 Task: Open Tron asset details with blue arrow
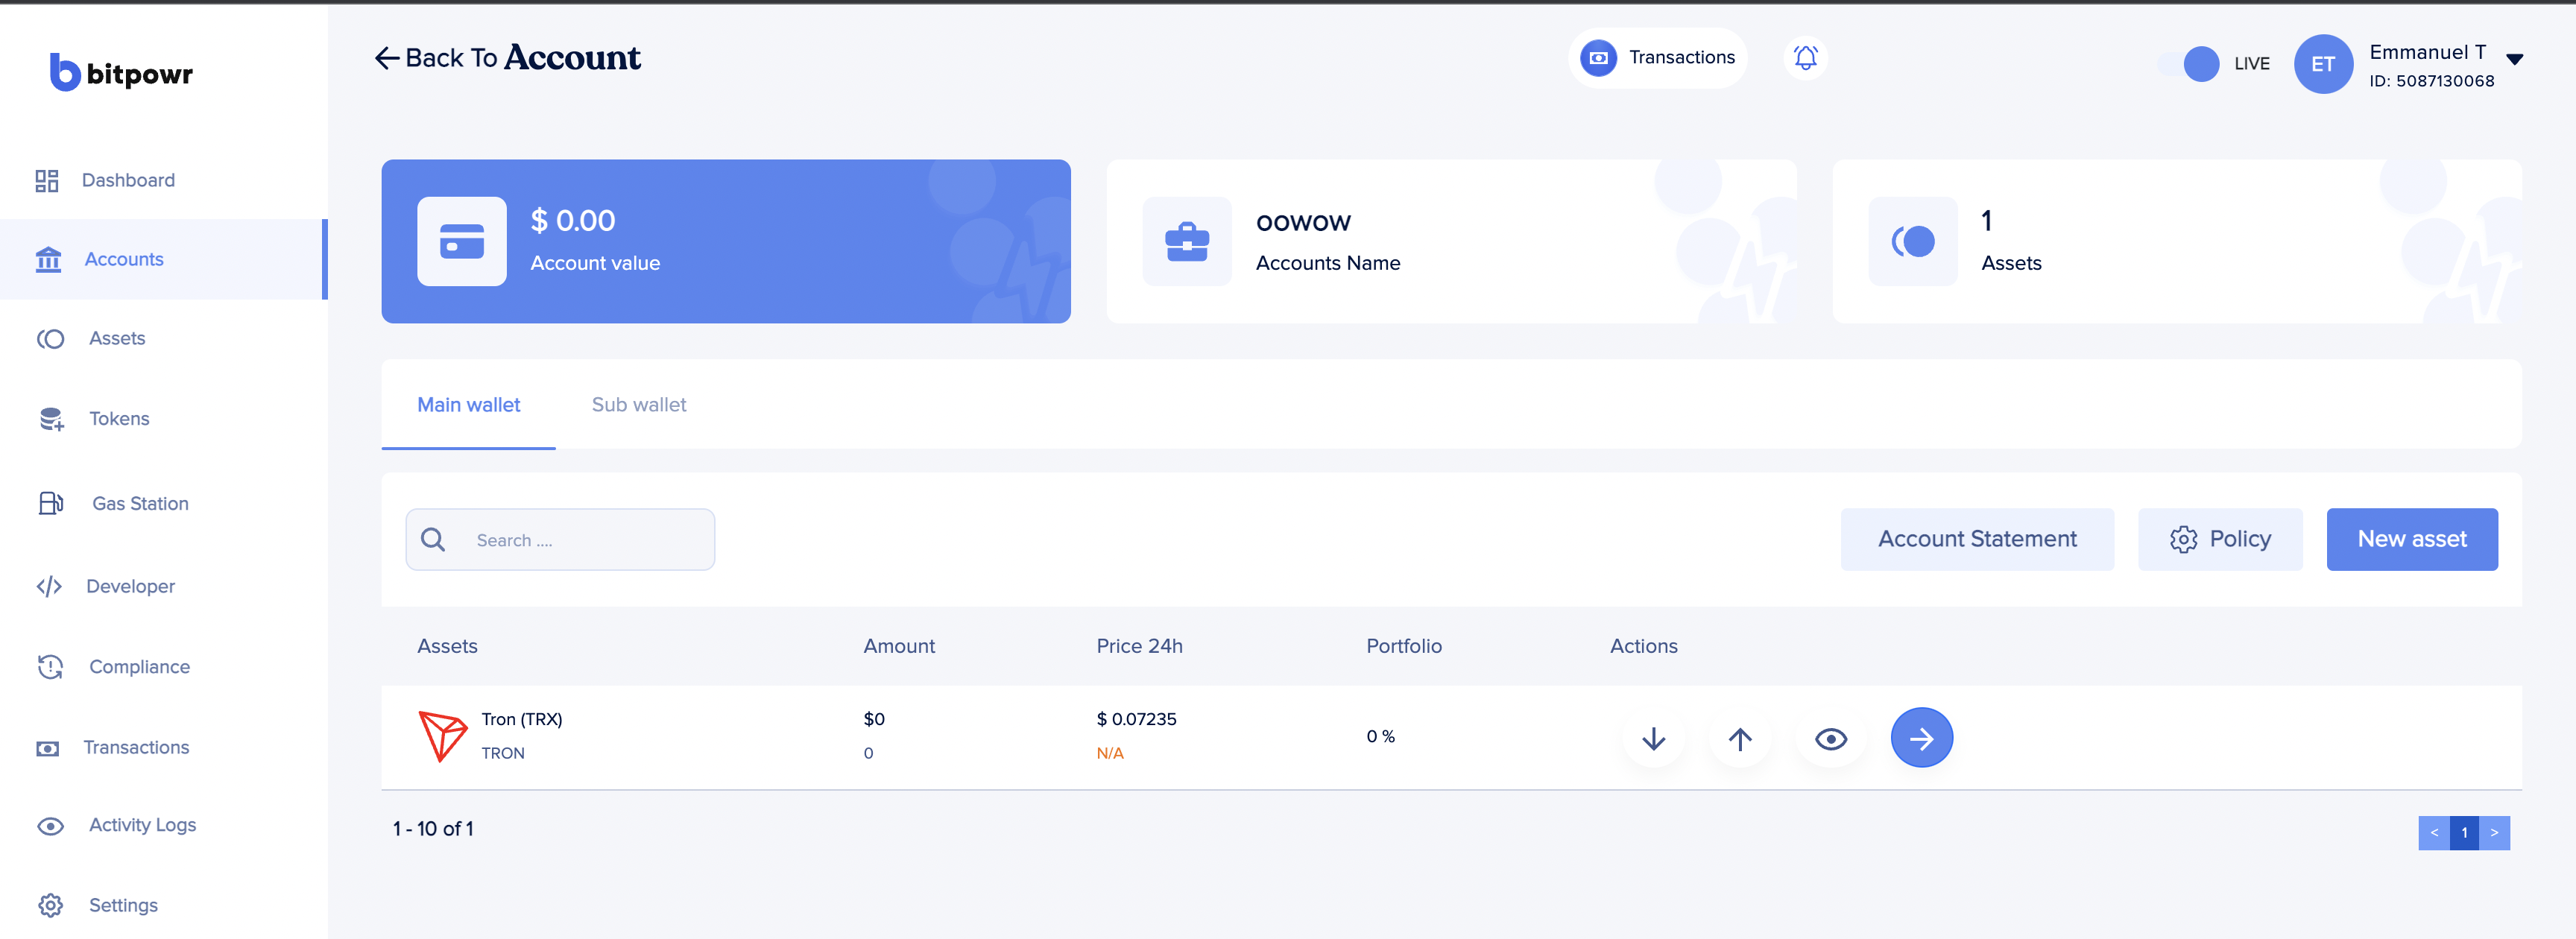1921,739
